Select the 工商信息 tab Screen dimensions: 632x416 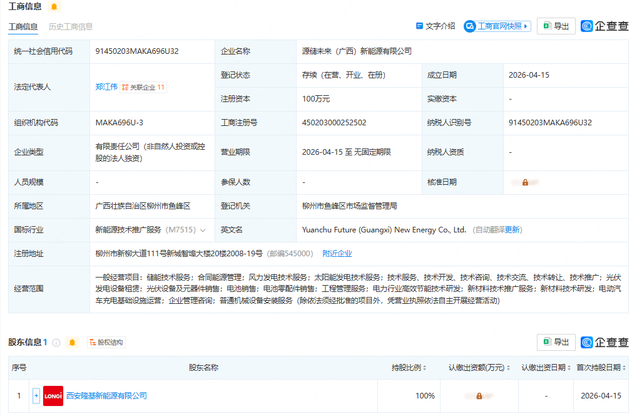pyautogui.click(x=24, y=27)
